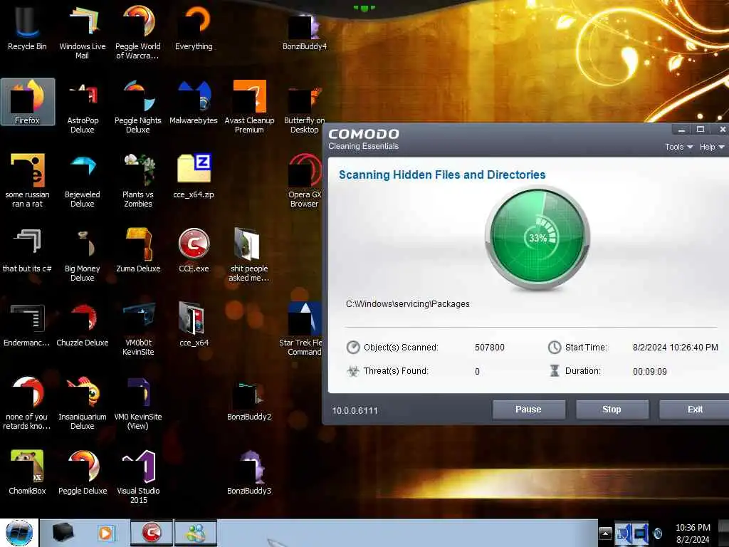The image size is (729, 547).
Task: Select the BonziBuddy2 icon
Action: coord(249,401)
